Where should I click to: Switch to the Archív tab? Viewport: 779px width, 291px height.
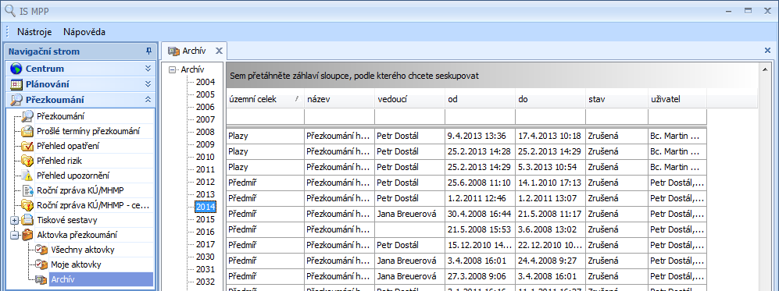point(194,51)
